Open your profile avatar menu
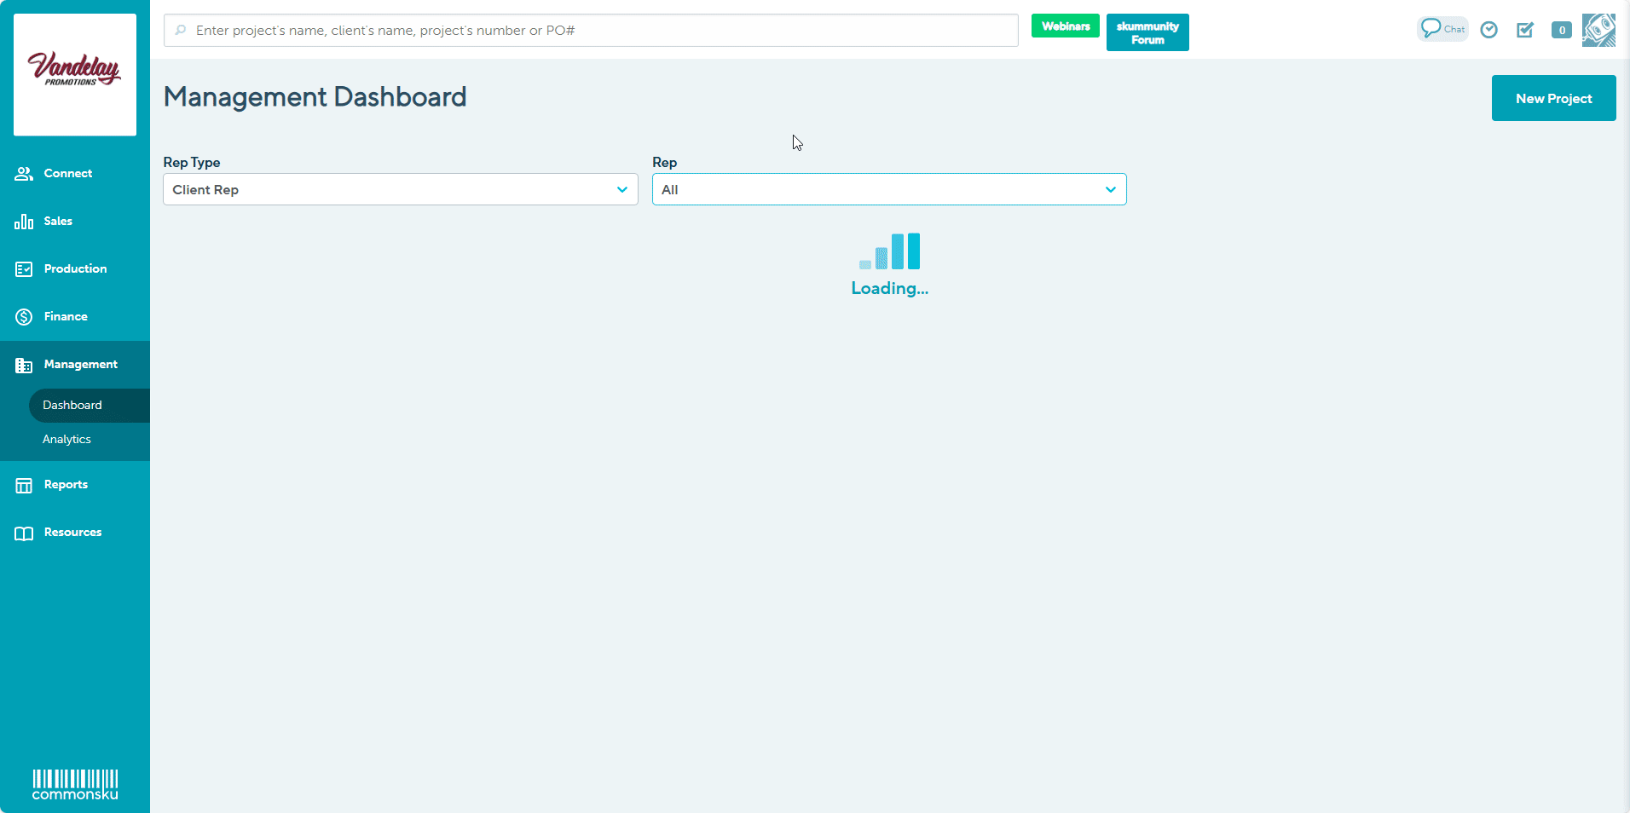 1598,30
